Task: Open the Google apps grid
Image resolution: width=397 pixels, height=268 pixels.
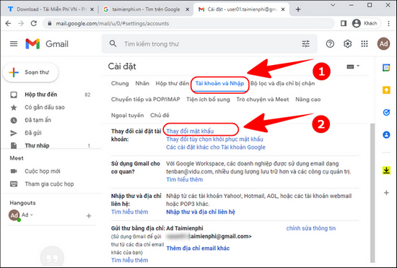Action: [365, 44]
